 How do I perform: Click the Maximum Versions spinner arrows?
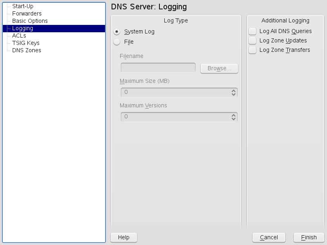pyautogui.click(x=233, y=117)
